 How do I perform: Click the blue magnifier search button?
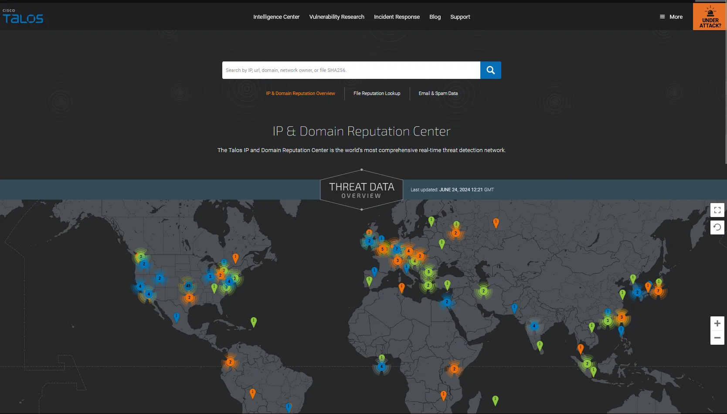(x=491, y=70)
